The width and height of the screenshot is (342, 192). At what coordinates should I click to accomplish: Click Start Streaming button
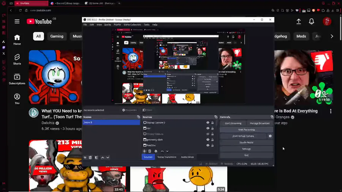pos(233,123)
